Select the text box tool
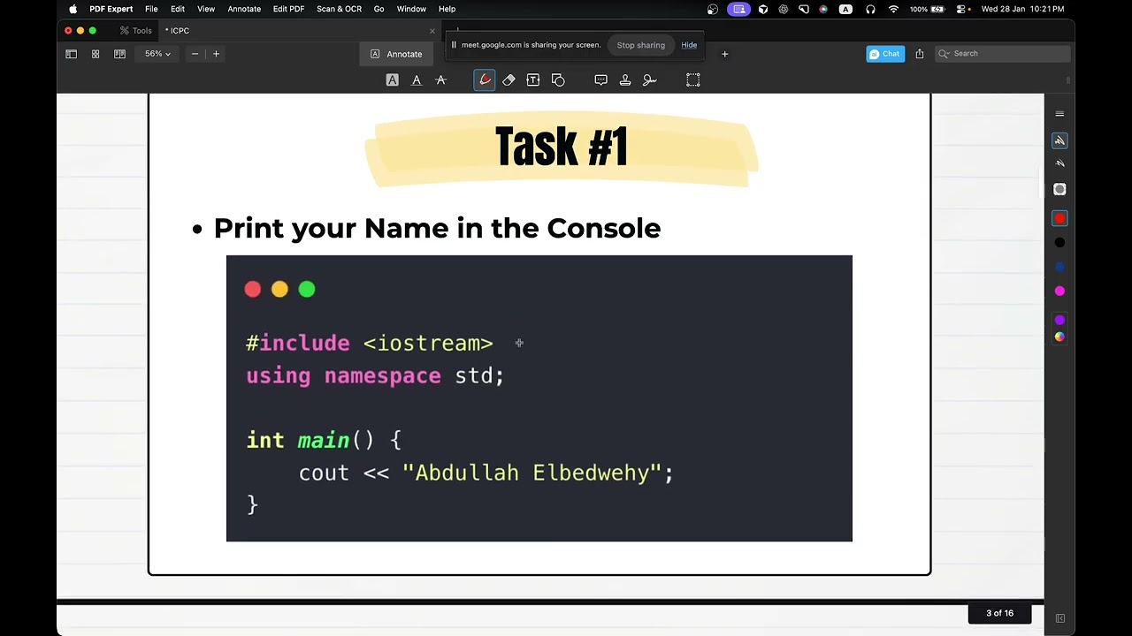Screen dimensions: 1132x636 (533, 80)
